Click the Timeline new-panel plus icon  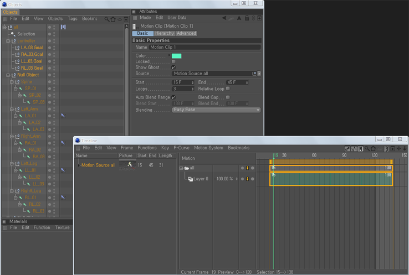[x=392, y=149]
